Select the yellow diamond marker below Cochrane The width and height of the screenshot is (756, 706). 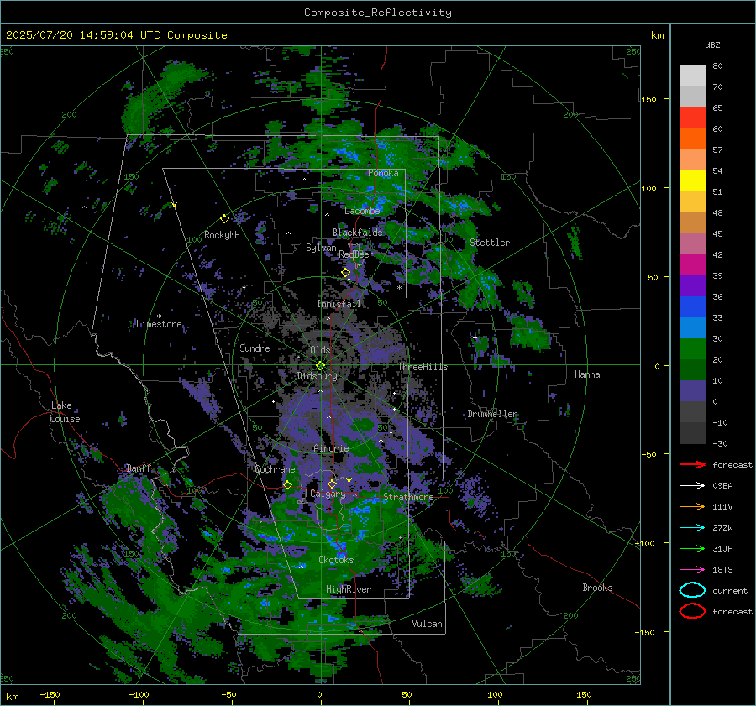tap(288, 485)
